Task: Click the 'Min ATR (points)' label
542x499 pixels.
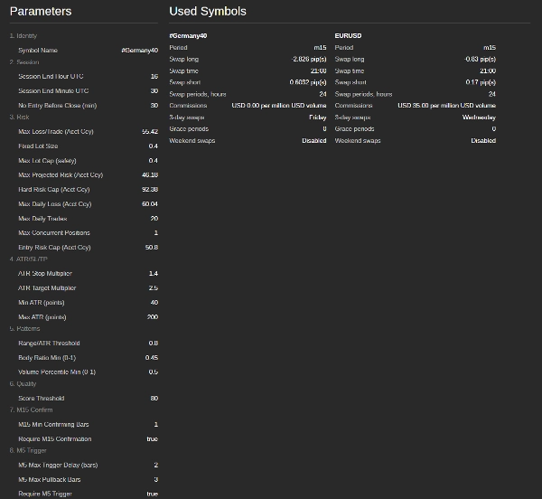Action: point(42,303)
